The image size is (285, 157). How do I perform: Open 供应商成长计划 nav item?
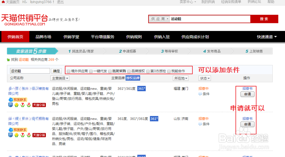point(195,37)
